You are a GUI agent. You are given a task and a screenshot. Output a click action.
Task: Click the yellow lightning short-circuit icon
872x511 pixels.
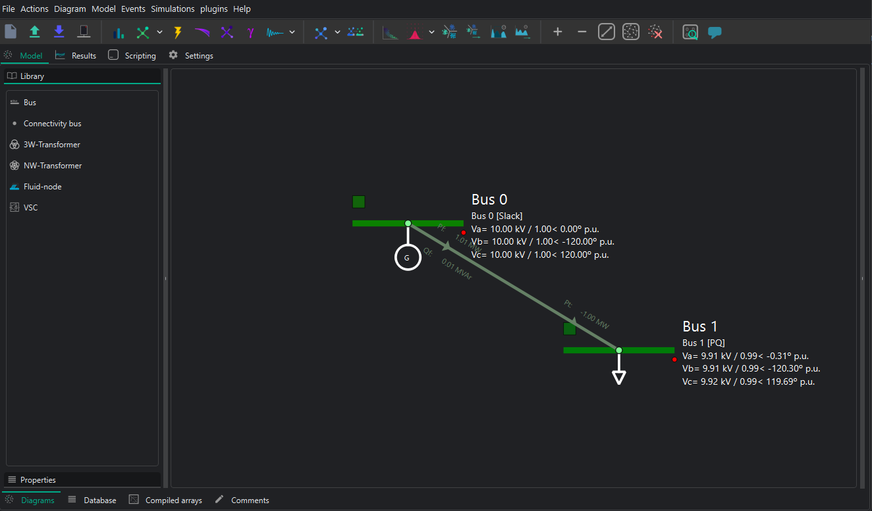click(178, 32)
